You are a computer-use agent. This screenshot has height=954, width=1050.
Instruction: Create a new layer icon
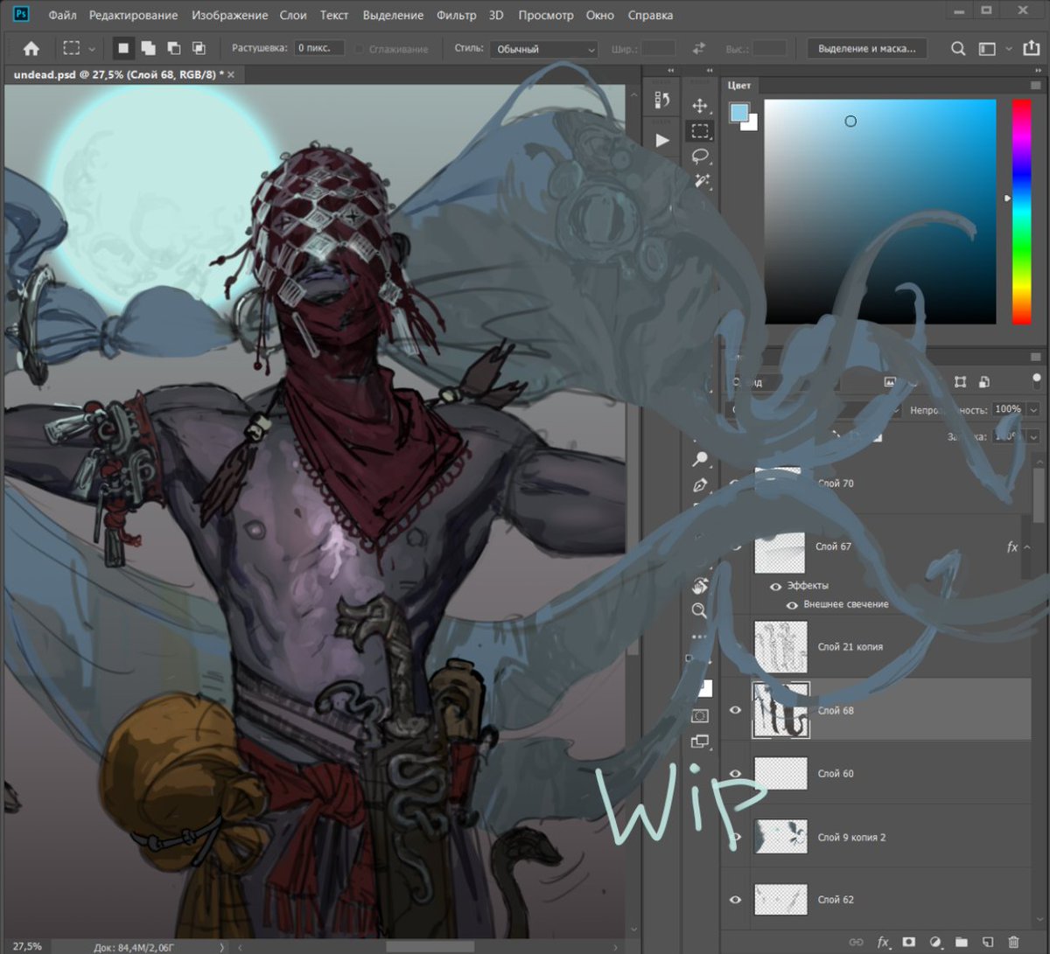click(x=988, y=942)
